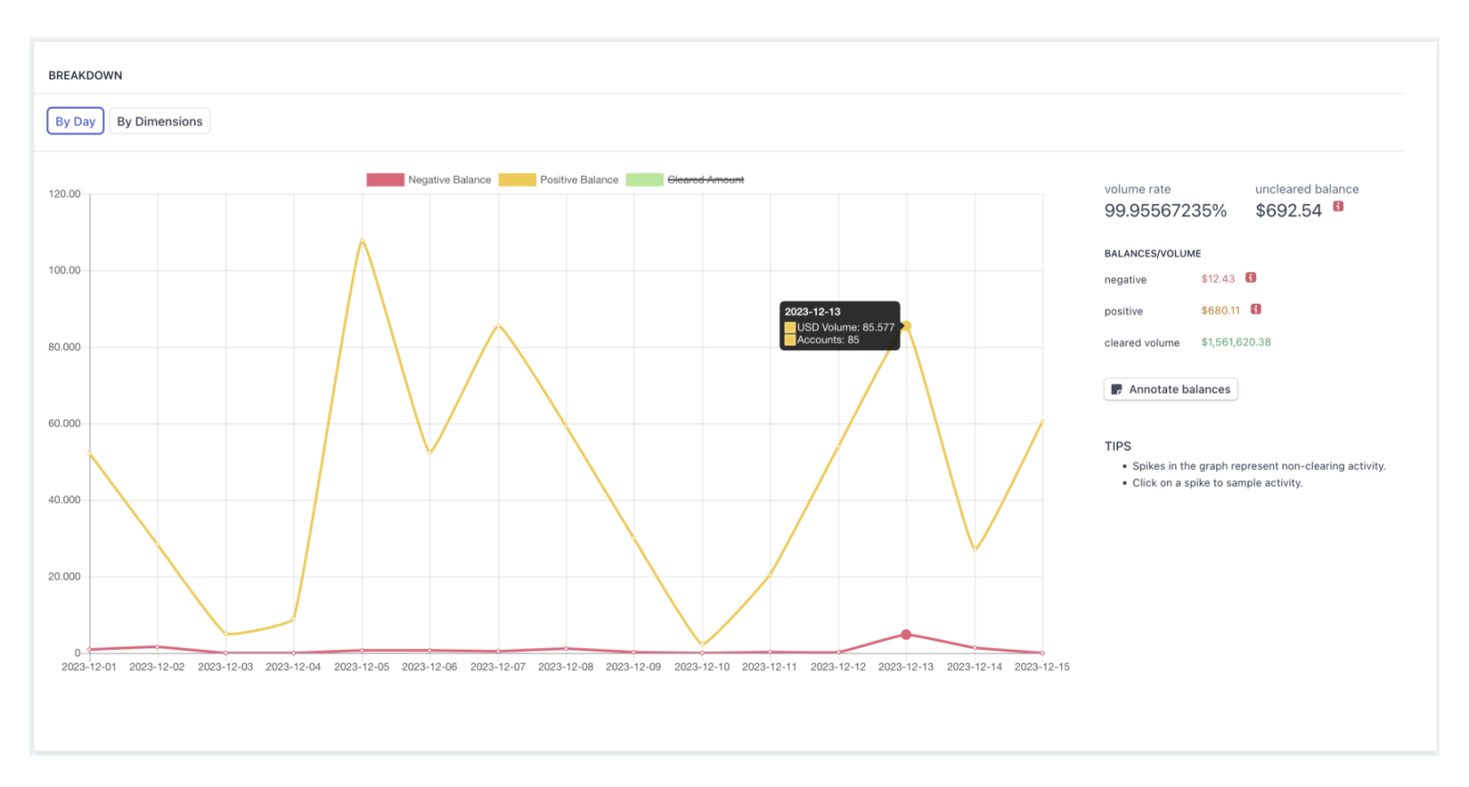The image size is (1469, 787).
Task: Click the 2023-12-09 x-axis label
Action: [x=633, y=666]
